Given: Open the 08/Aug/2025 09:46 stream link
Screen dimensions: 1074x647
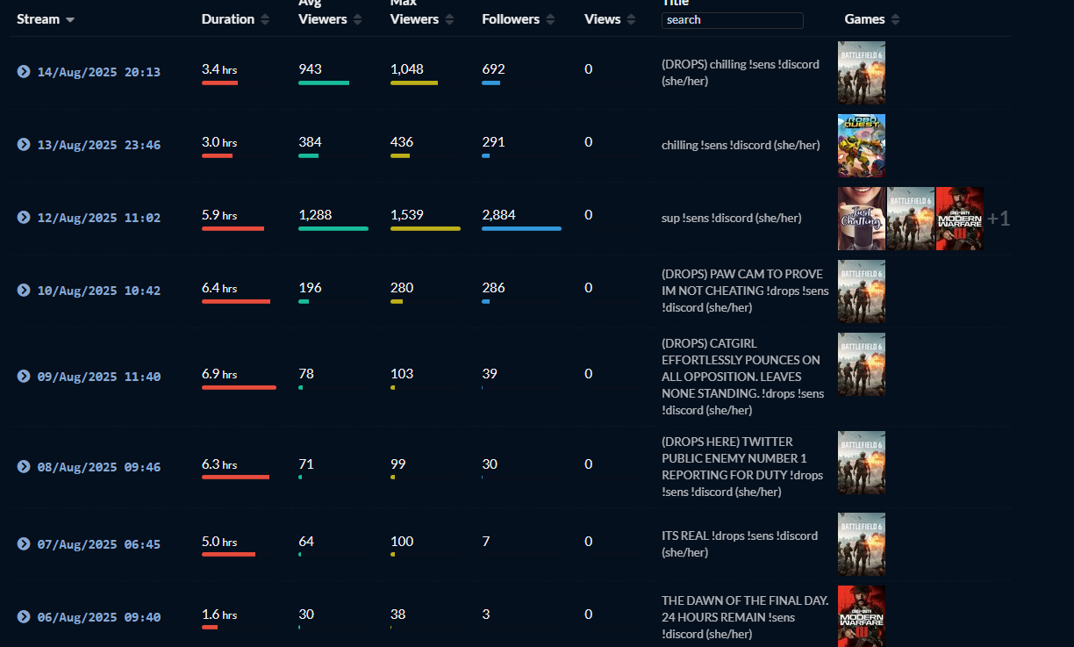Looking at the screenshot, I should click(98, 467).
